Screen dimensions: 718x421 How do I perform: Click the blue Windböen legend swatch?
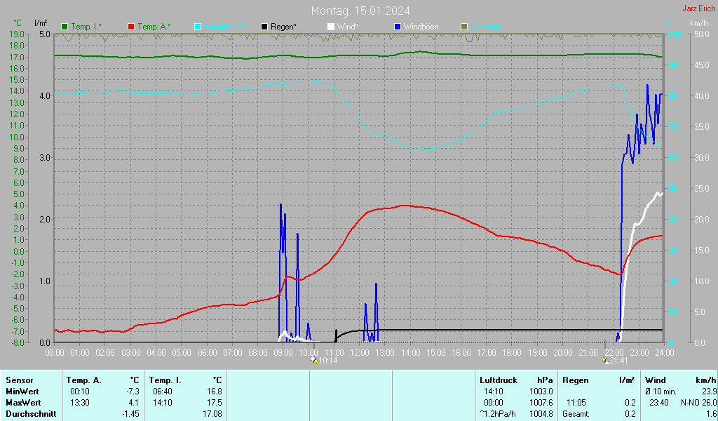pos(398,27)
